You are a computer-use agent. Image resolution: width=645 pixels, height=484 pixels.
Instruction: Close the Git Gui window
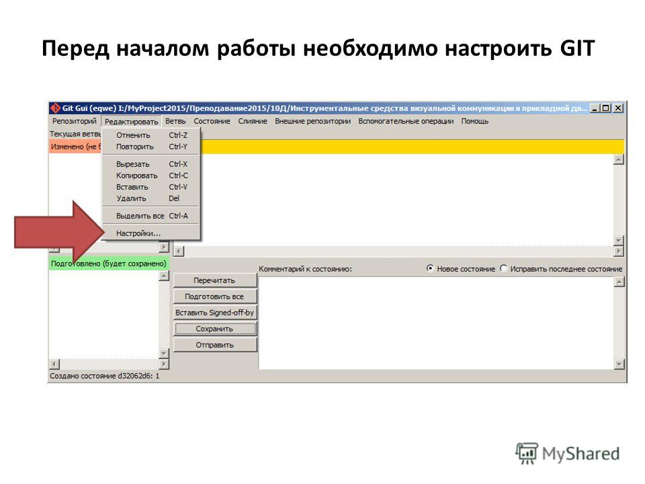click(x=618, y=108)
